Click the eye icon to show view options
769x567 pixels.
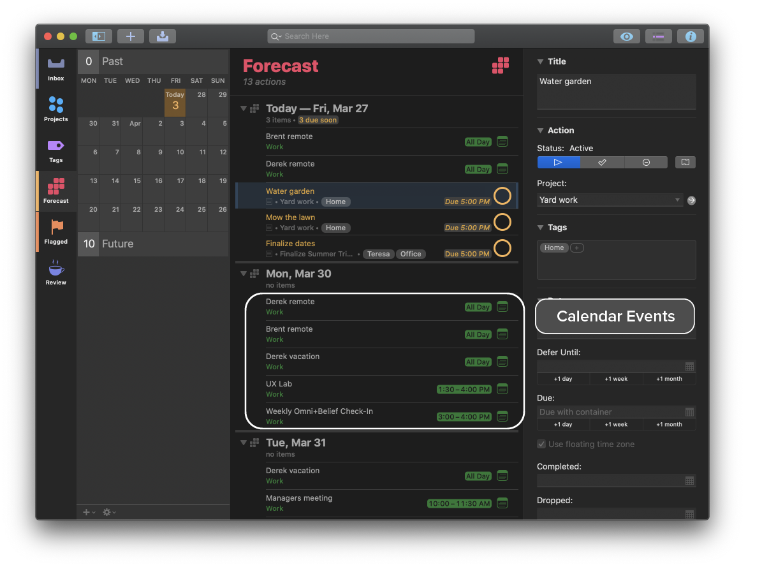click(626, 36)
